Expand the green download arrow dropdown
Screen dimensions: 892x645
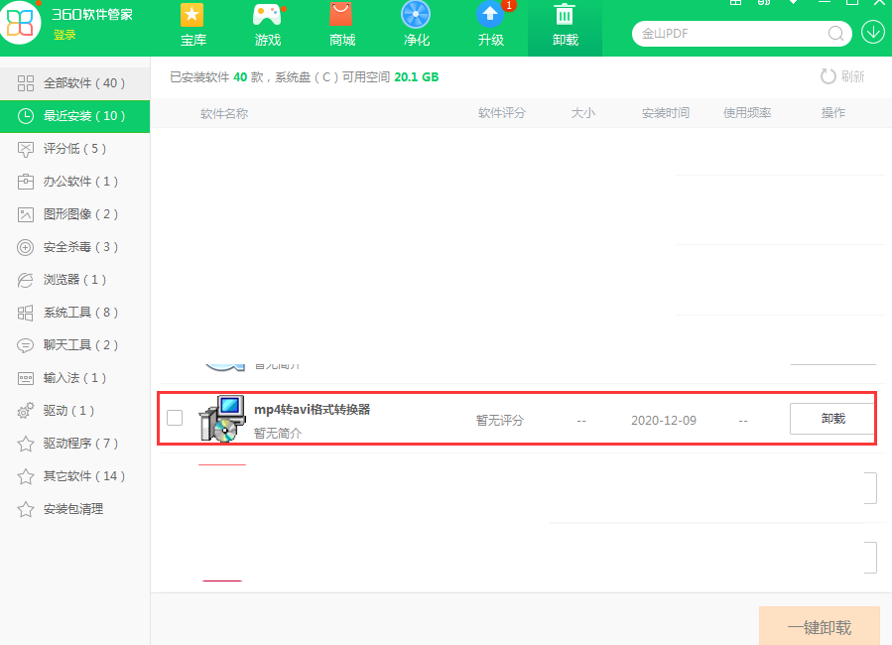click(x=872, y=33)
